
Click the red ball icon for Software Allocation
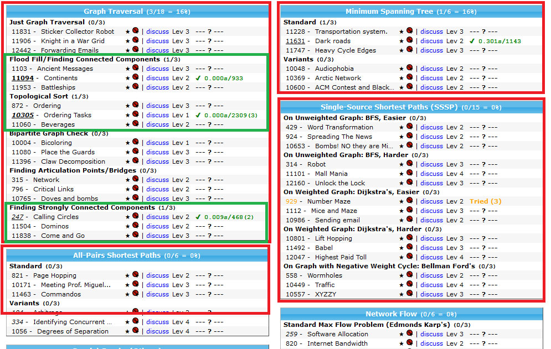point(410,334)
